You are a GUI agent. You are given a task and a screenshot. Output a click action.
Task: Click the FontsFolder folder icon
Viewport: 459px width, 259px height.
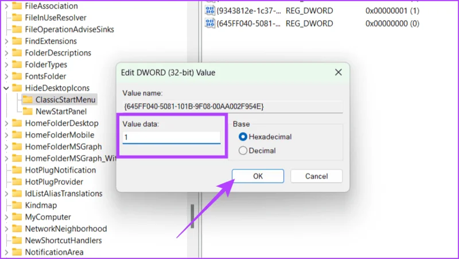tap(17, 76)
